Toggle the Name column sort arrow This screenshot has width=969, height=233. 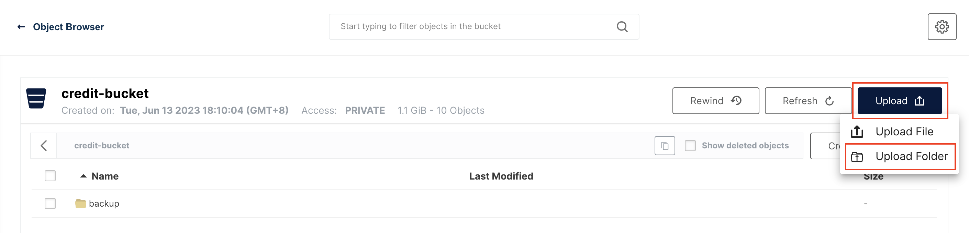83,176
